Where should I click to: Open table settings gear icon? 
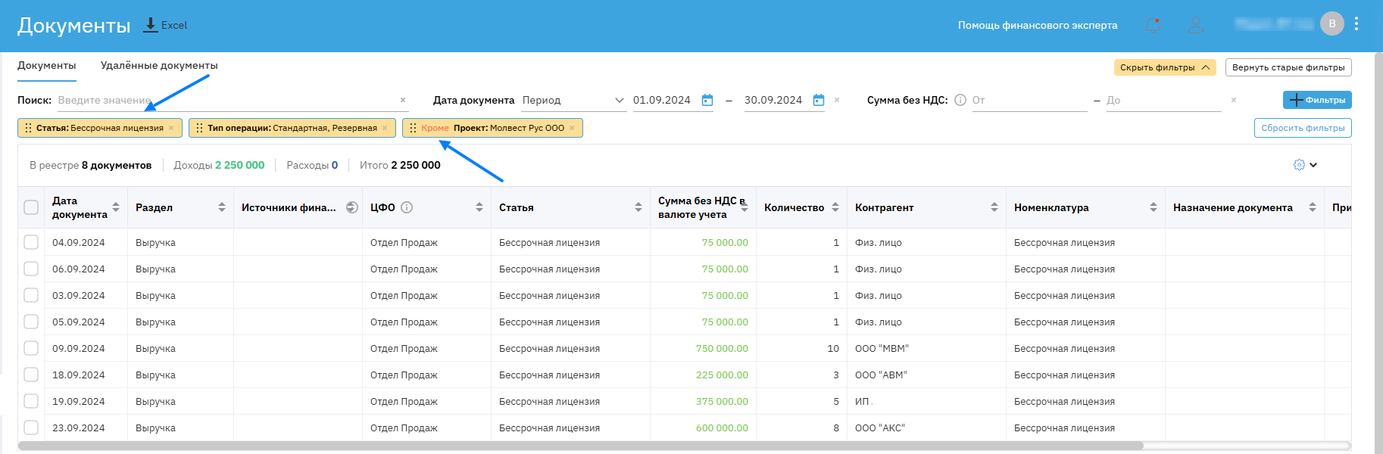(x=1300, y=165)
